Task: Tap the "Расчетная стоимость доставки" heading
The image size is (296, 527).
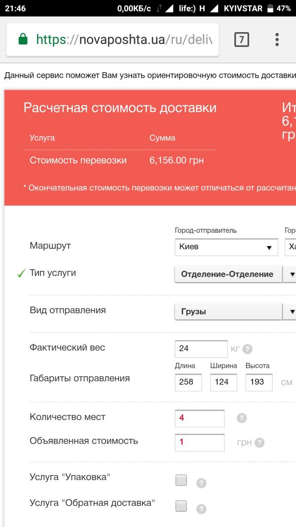Action: pos(120,108)
